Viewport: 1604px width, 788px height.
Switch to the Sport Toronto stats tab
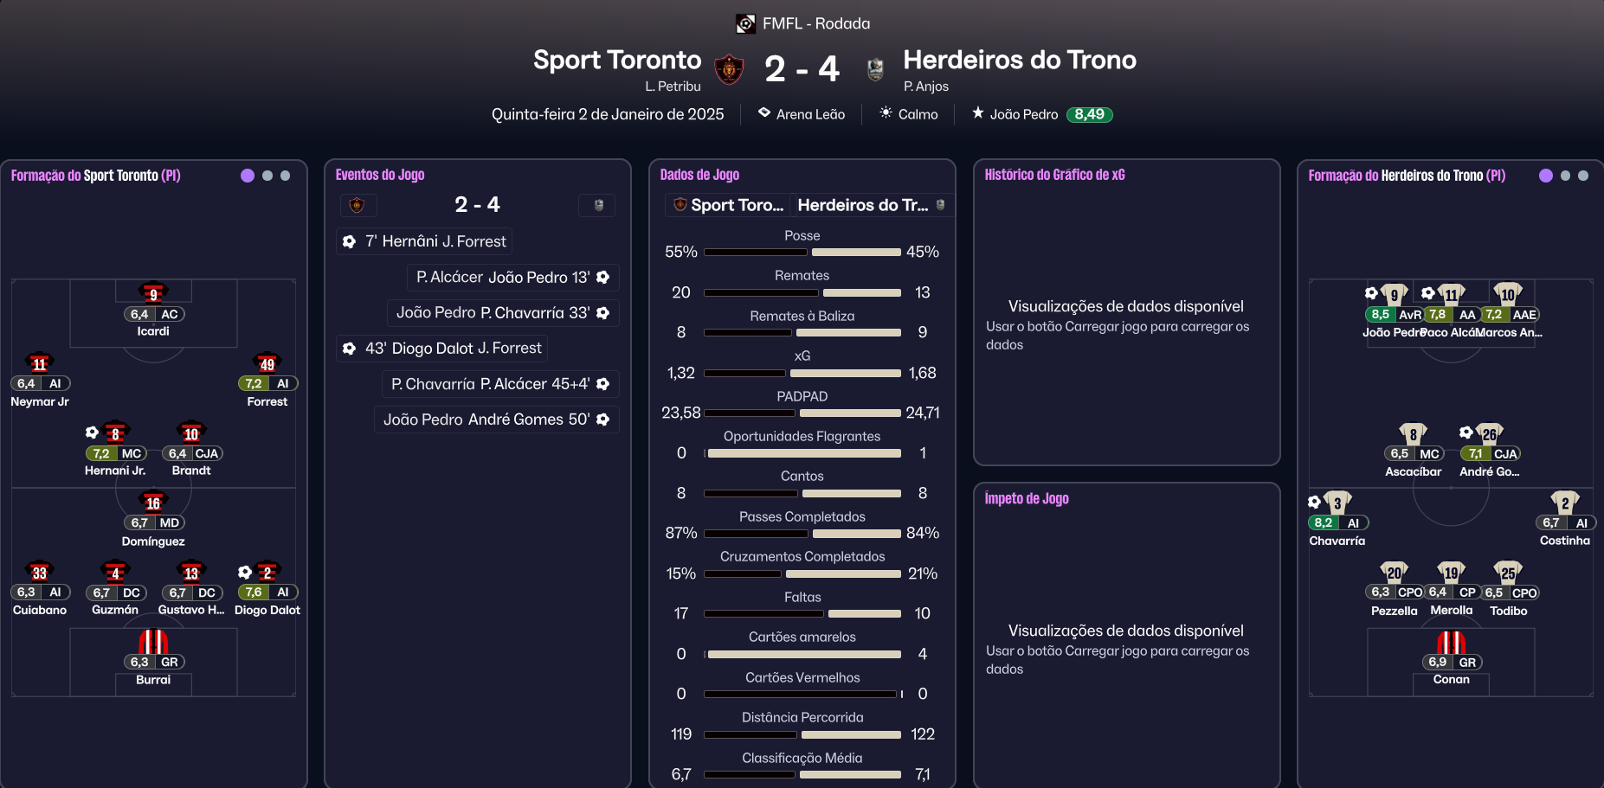click(731, 205)
